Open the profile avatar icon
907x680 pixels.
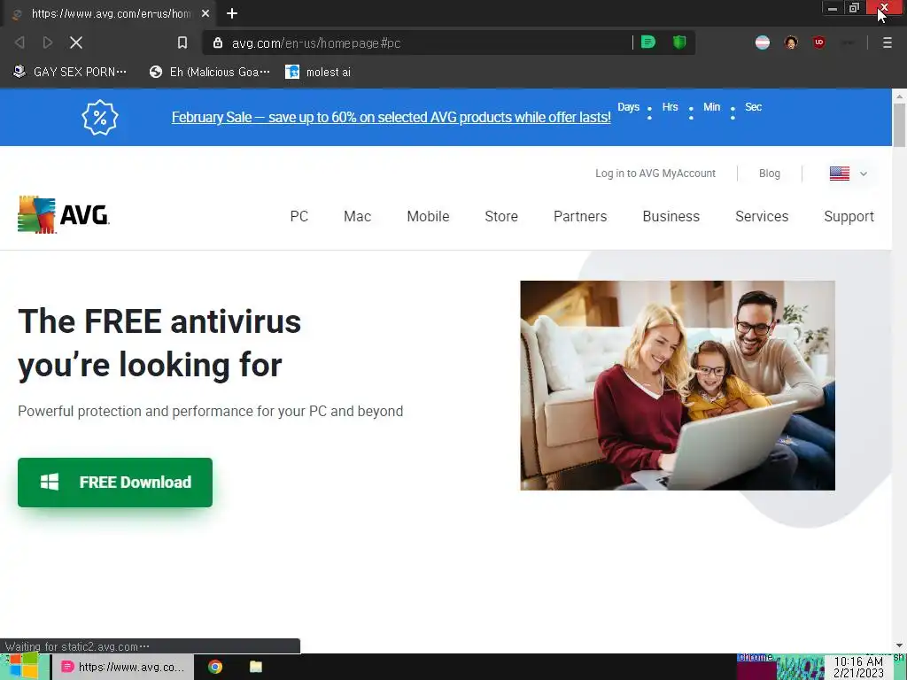tap(791, 42)
